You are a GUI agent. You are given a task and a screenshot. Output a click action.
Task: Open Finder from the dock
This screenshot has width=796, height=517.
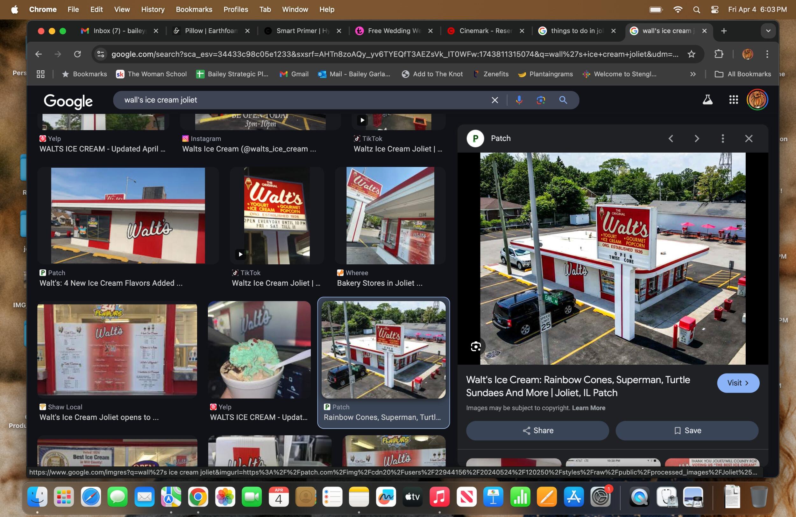pyautogui.click(x=38, y=497)
